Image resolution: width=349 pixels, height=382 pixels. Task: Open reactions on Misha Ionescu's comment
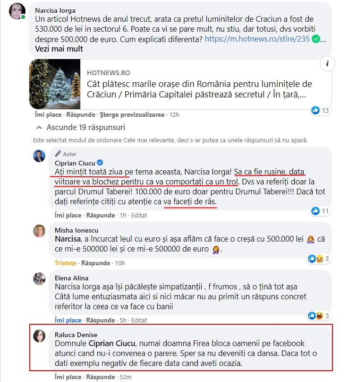point(319,259)
